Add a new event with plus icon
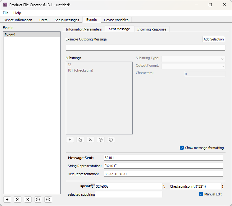This screenshot has width=232, height=206. click(7, 199)
